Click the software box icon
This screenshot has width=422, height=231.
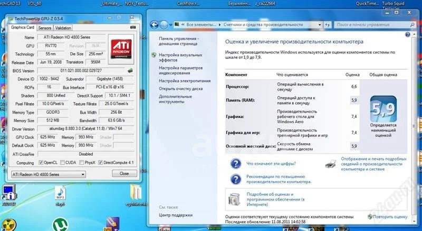tap(234, 199)
